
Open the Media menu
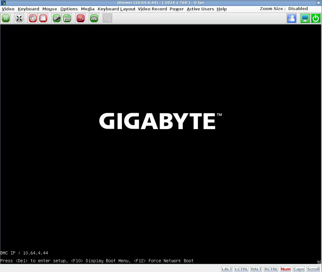(88, 9)
